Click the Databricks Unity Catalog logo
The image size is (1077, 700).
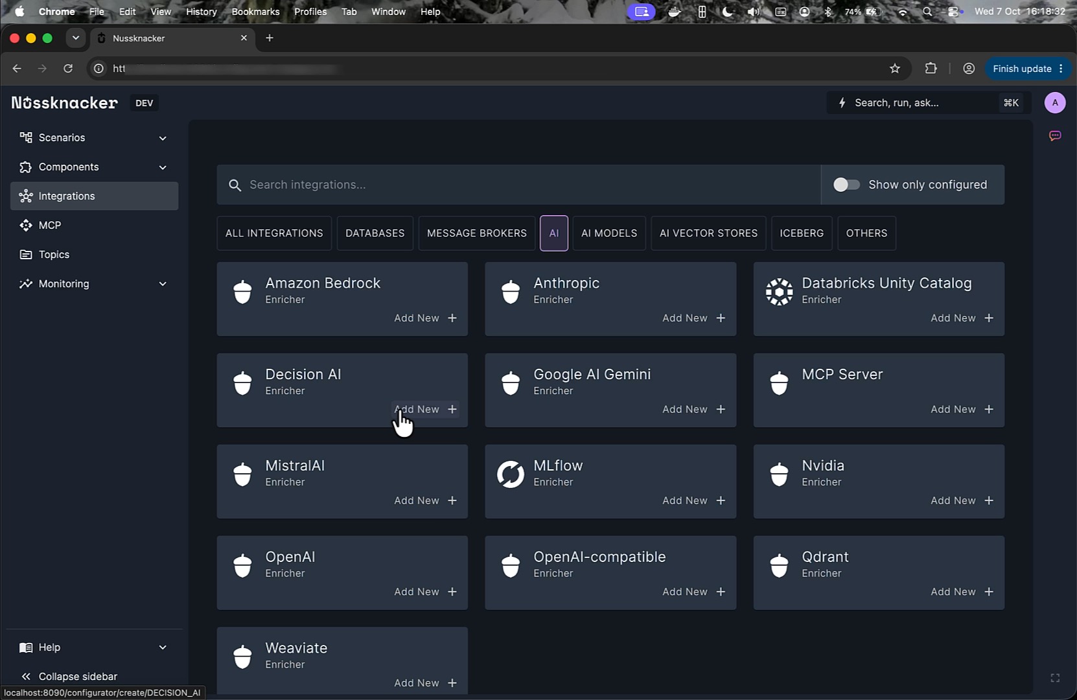779,292
